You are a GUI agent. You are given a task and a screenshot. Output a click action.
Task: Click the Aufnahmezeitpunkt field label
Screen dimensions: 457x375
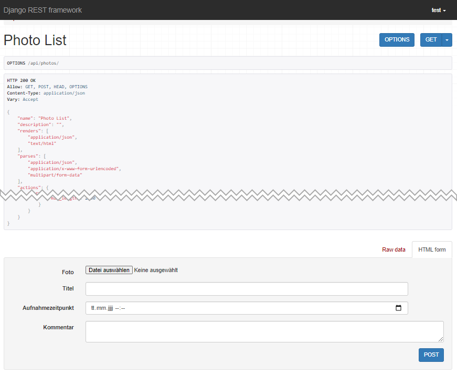click(48, 308)
